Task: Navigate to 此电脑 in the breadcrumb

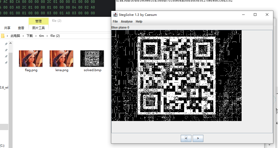Action: [15, 36]
